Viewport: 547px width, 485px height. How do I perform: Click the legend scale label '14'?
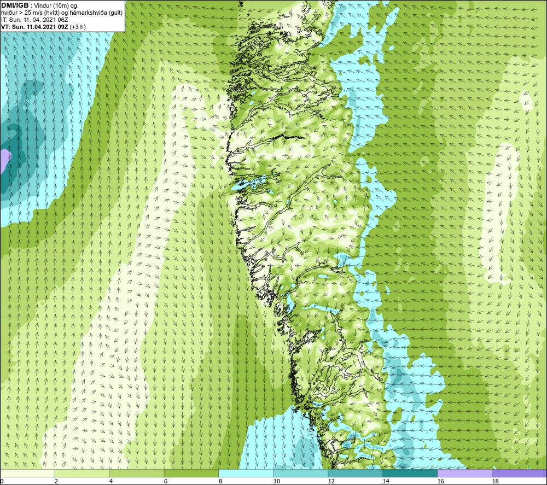(x=386, y=481)
